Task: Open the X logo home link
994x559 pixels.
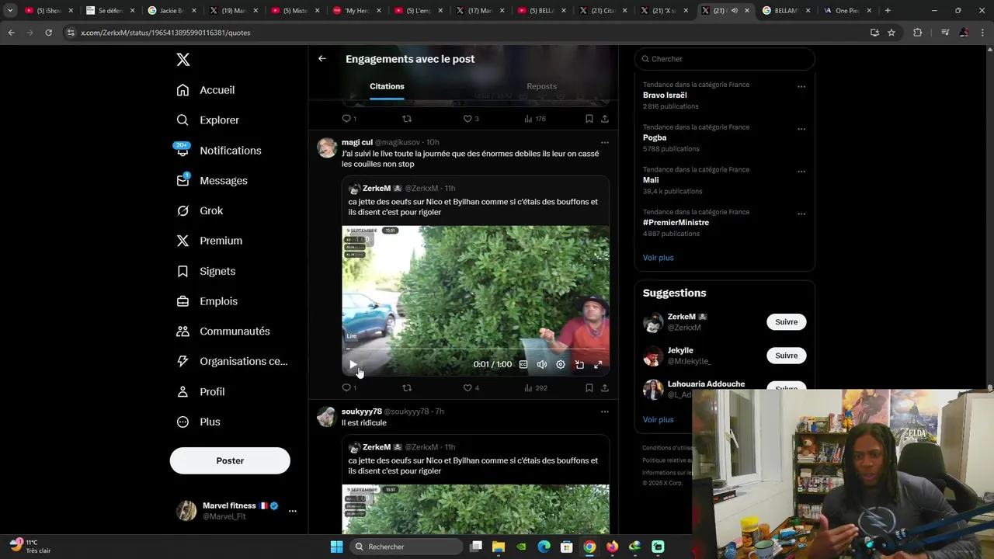Action: click(183, 60)
